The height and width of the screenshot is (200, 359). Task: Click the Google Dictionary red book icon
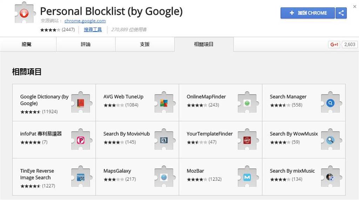81,103
